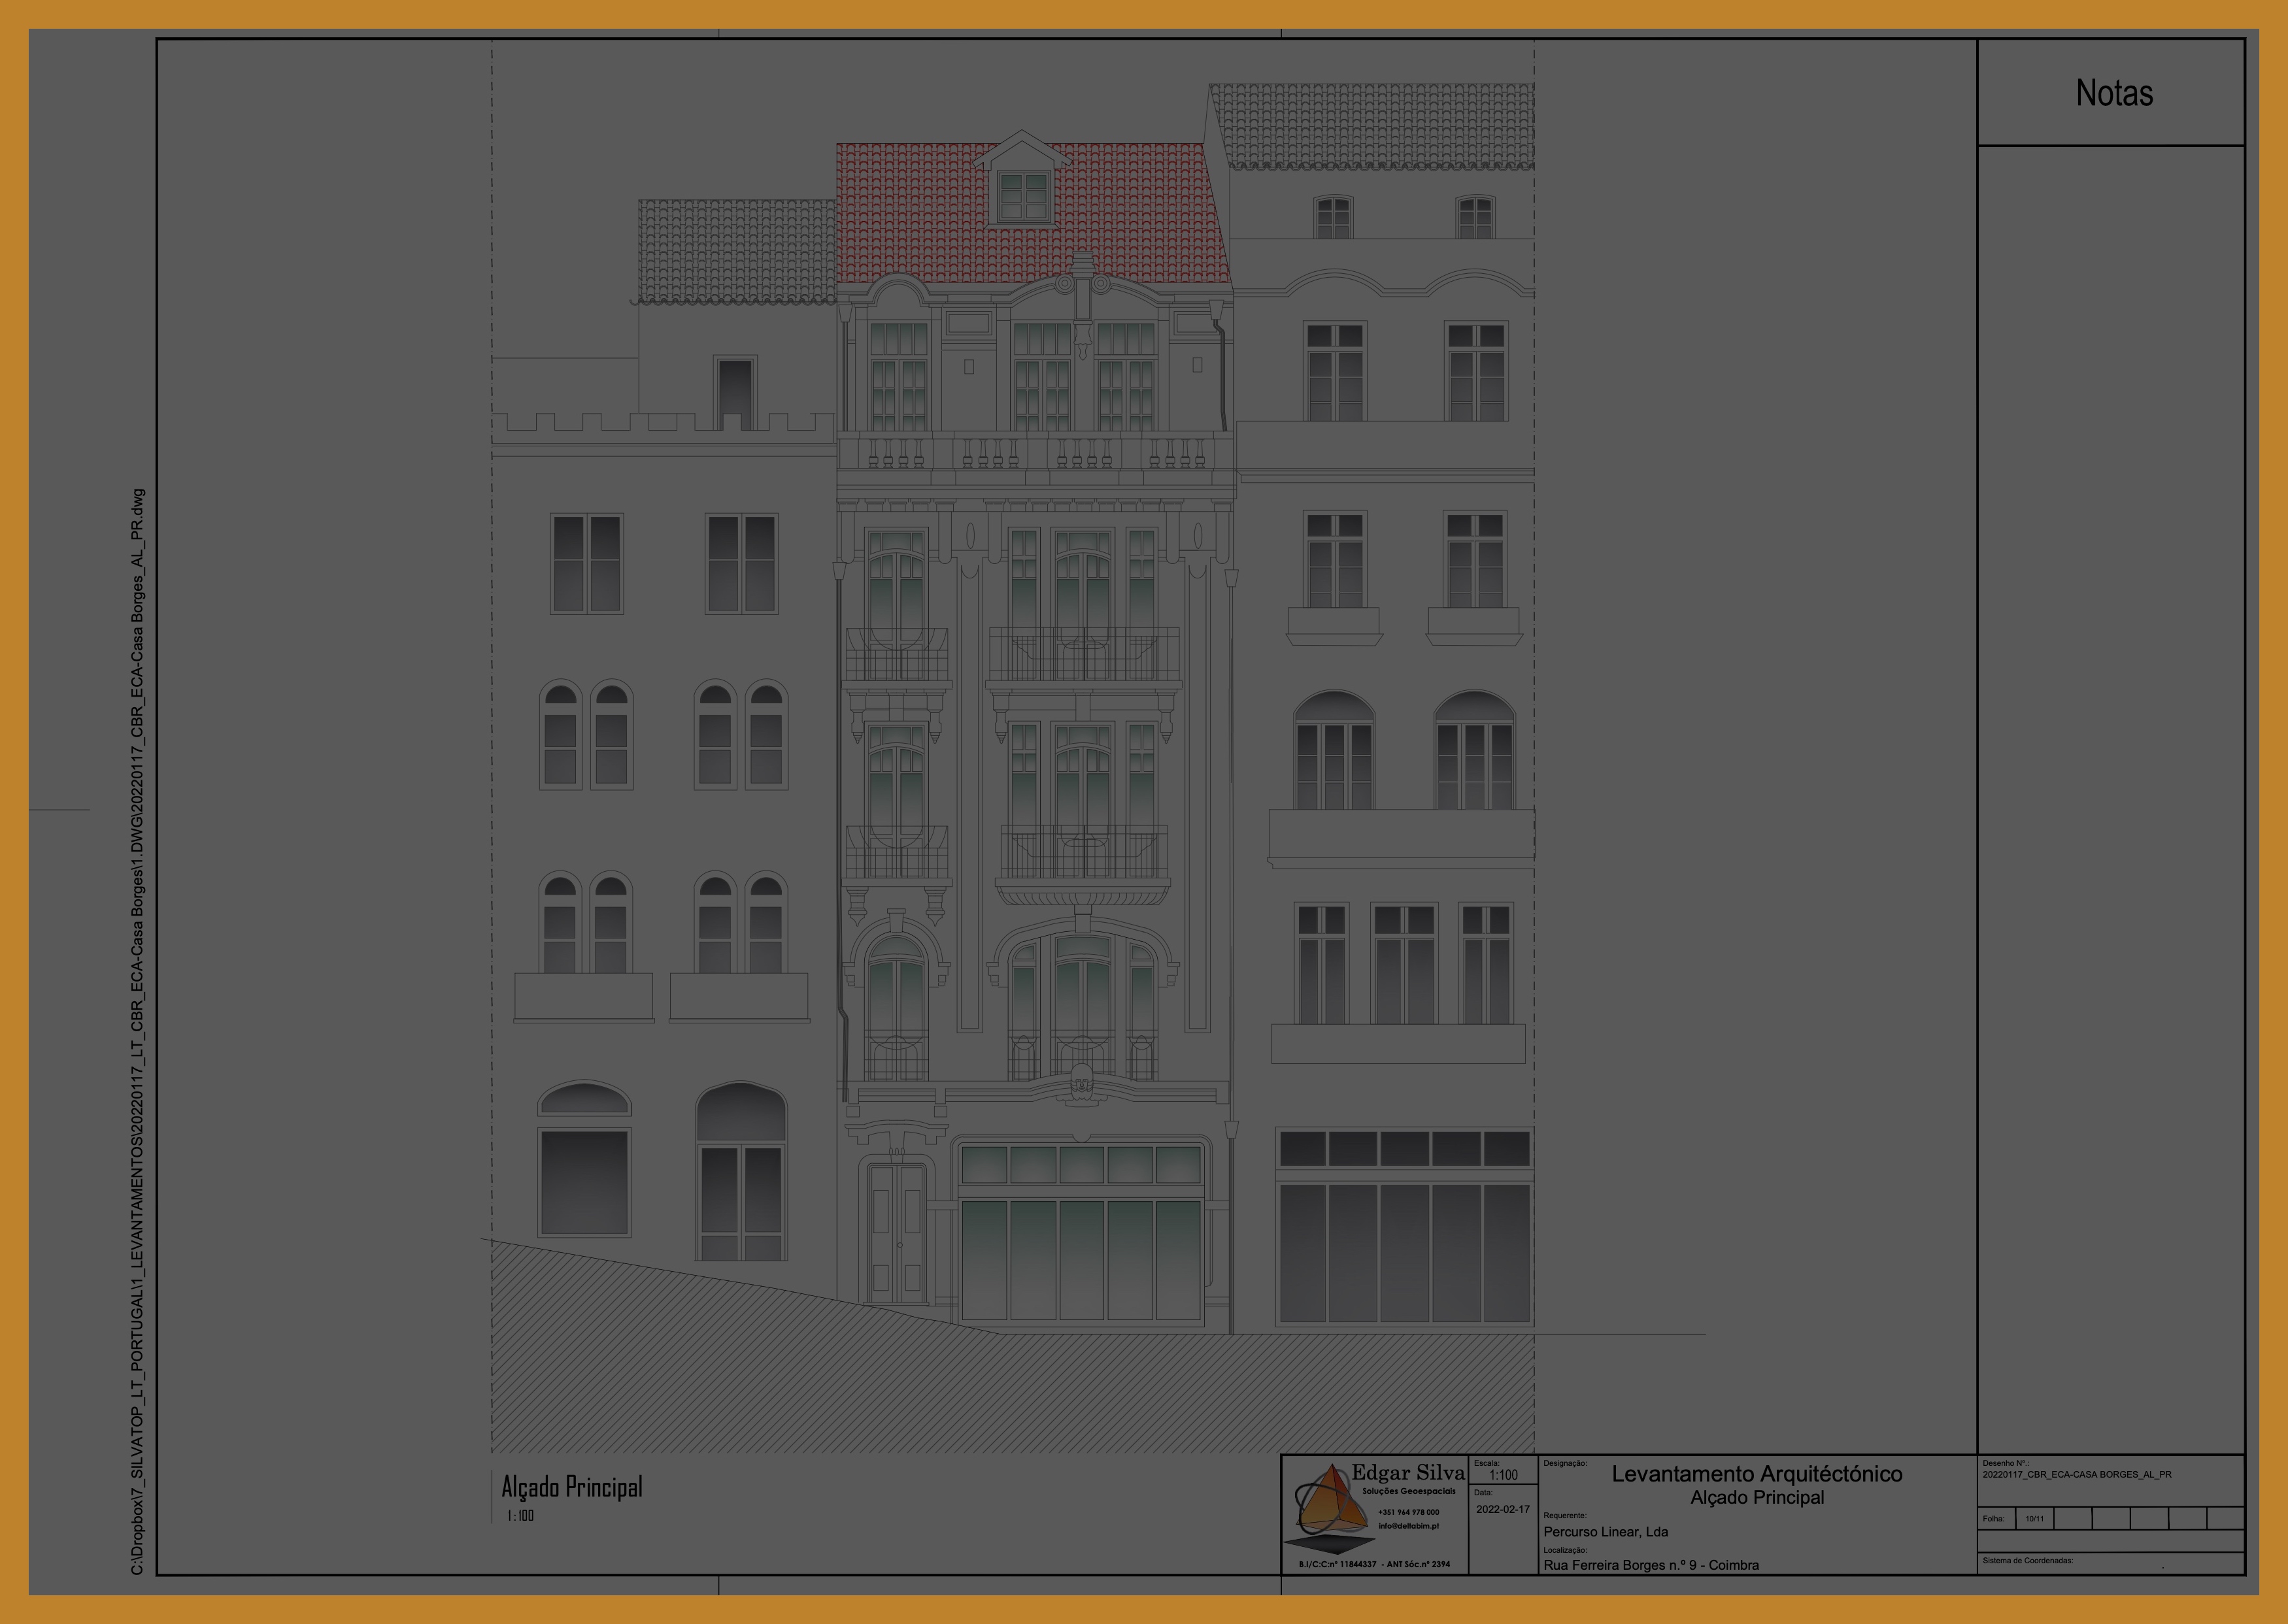This screenshot has height=1624, width=2288.
Task: Click the "Requerente:" label
Action: 1565,1515
